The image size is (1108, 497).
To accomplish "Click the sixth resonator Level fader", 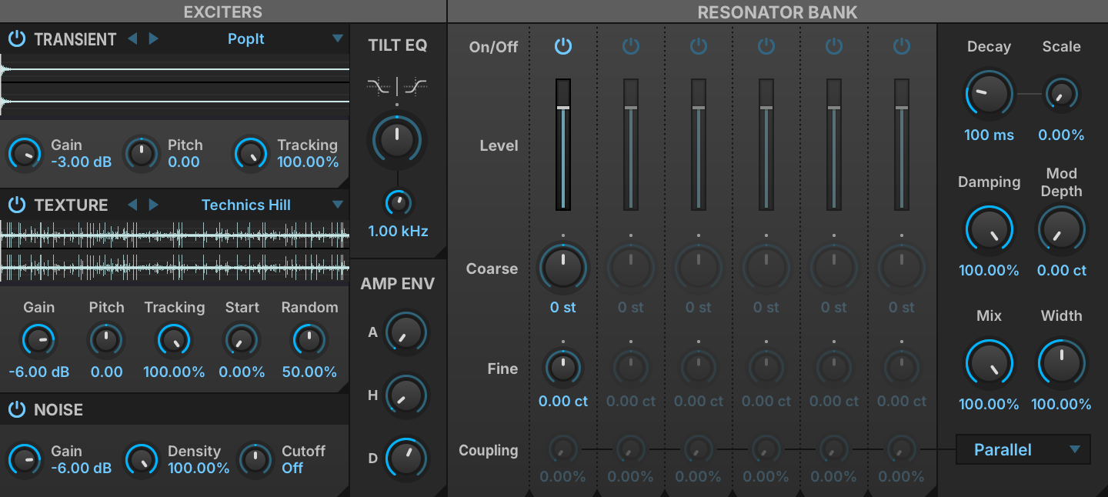I will coord(902,144).
